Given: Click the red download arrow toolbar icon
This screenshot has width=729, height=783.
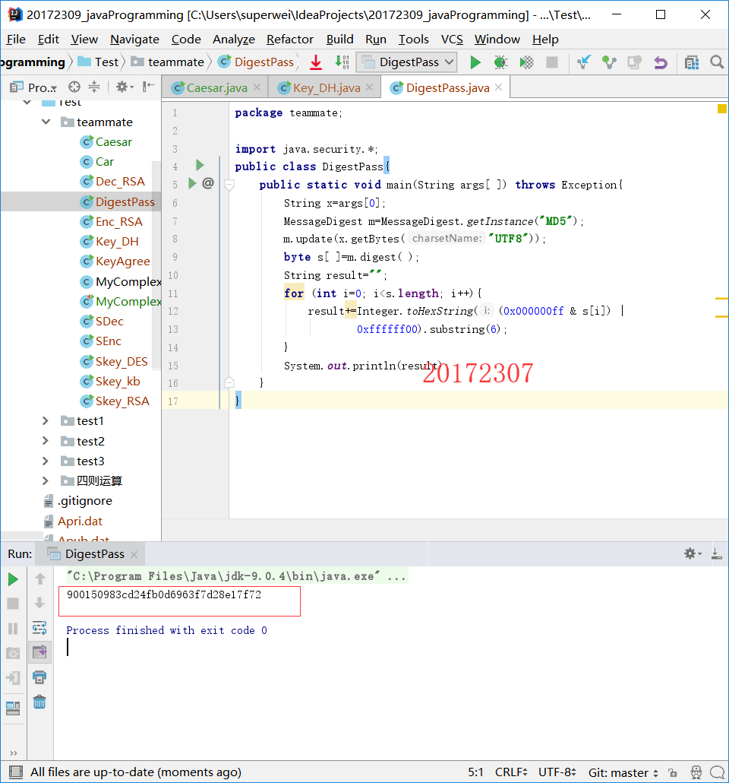Looking at the screenshot, I should tap(316, 62).
